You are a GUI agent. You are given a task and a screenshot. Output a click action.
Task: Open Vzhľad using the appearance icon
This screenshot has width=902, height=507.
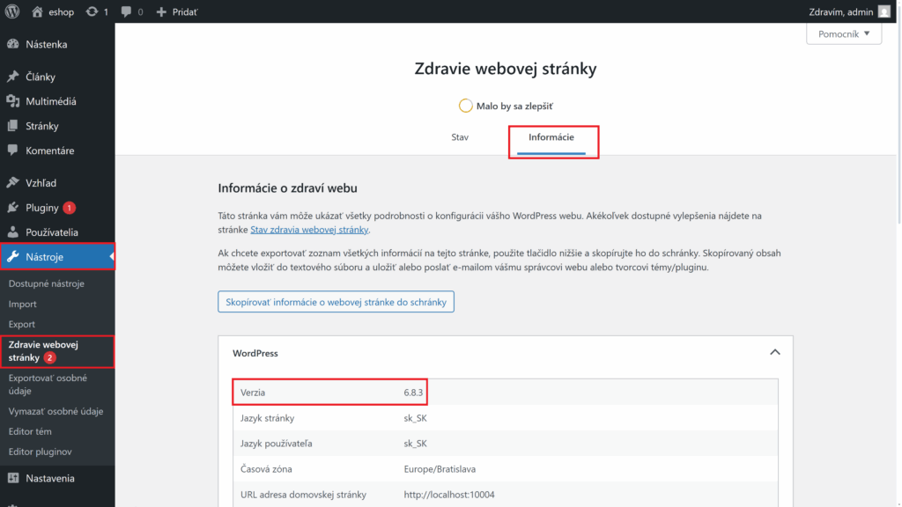14,182
